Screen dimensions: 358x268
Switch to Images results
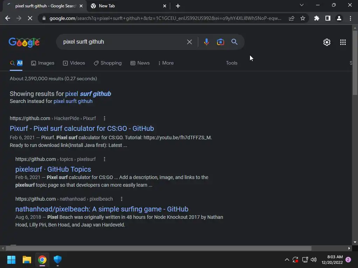point(43,63)
